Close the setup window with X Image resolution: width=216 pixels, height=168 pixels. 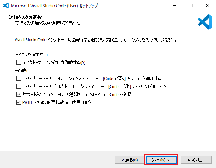click(x=207, y=5)
